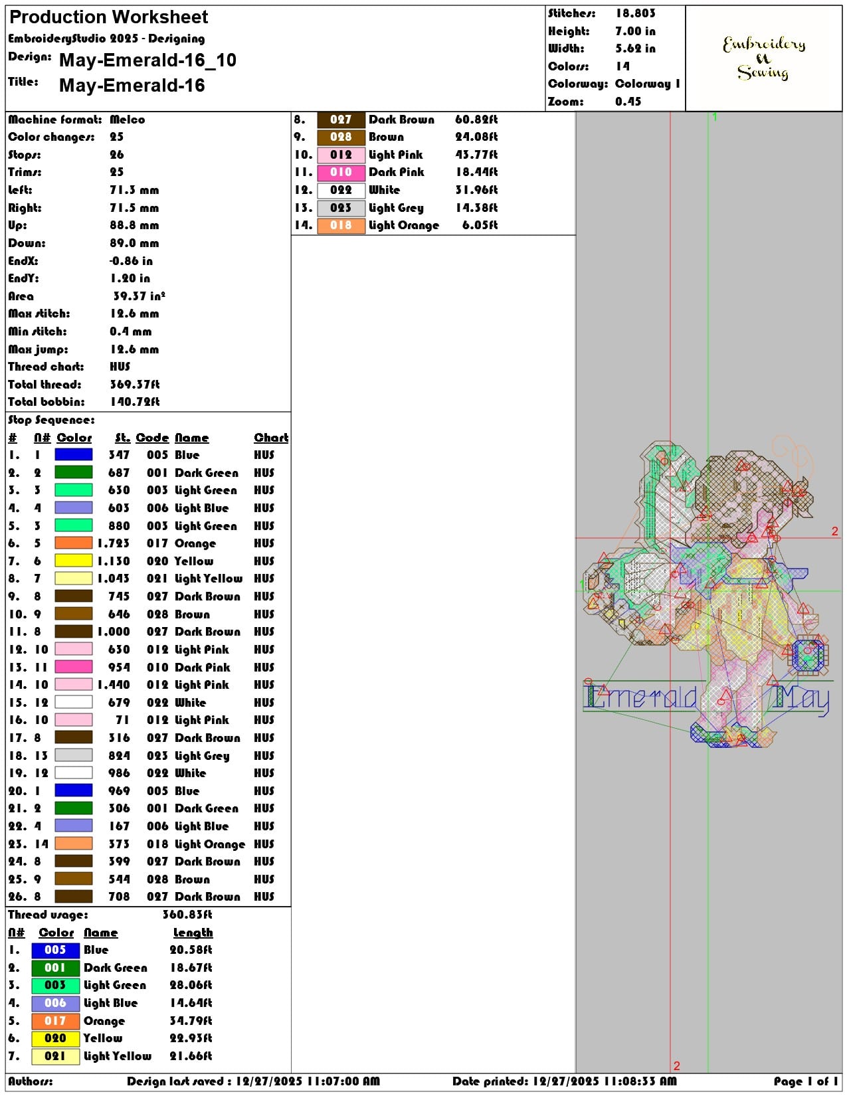847x1096 pixels.
Task: Click the Thread usage total 360.83ft
Action: pyautogui.click(x=187, y=915)
